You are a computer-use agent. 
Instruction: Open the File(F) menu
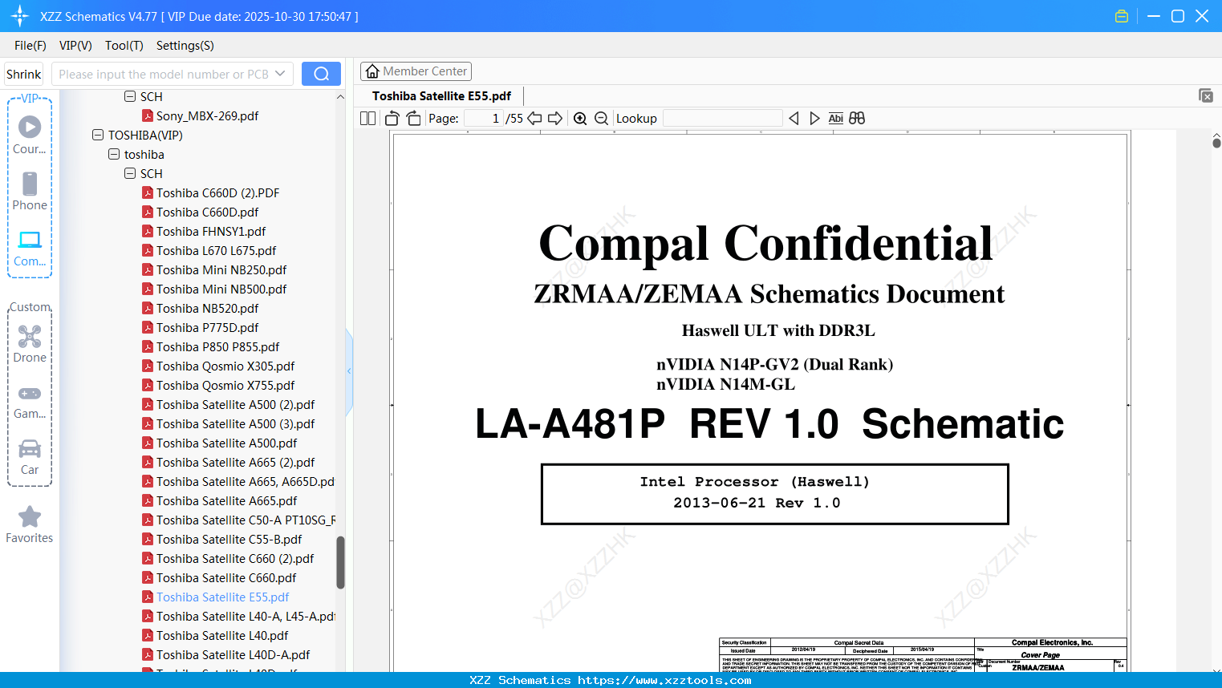pos(30,46)
